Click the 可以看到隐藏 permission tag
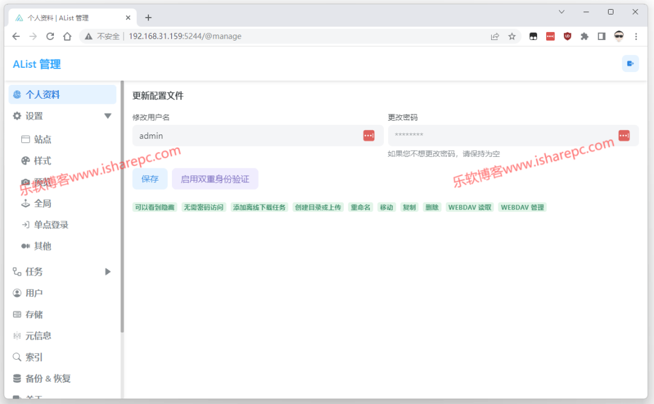 coord(155,207)
